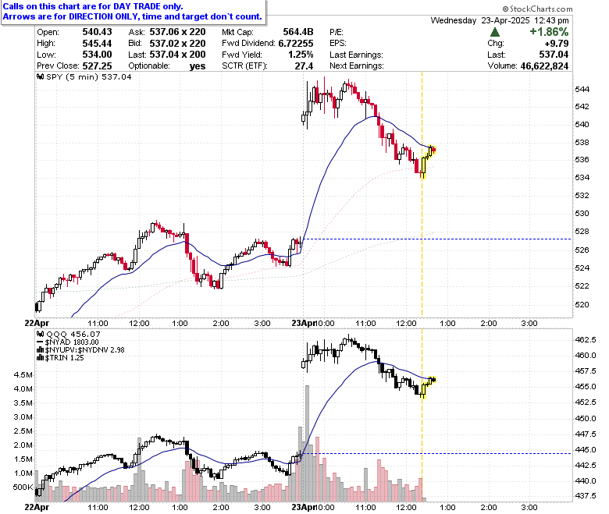Click the EPS label

click(x=338, y=44)
